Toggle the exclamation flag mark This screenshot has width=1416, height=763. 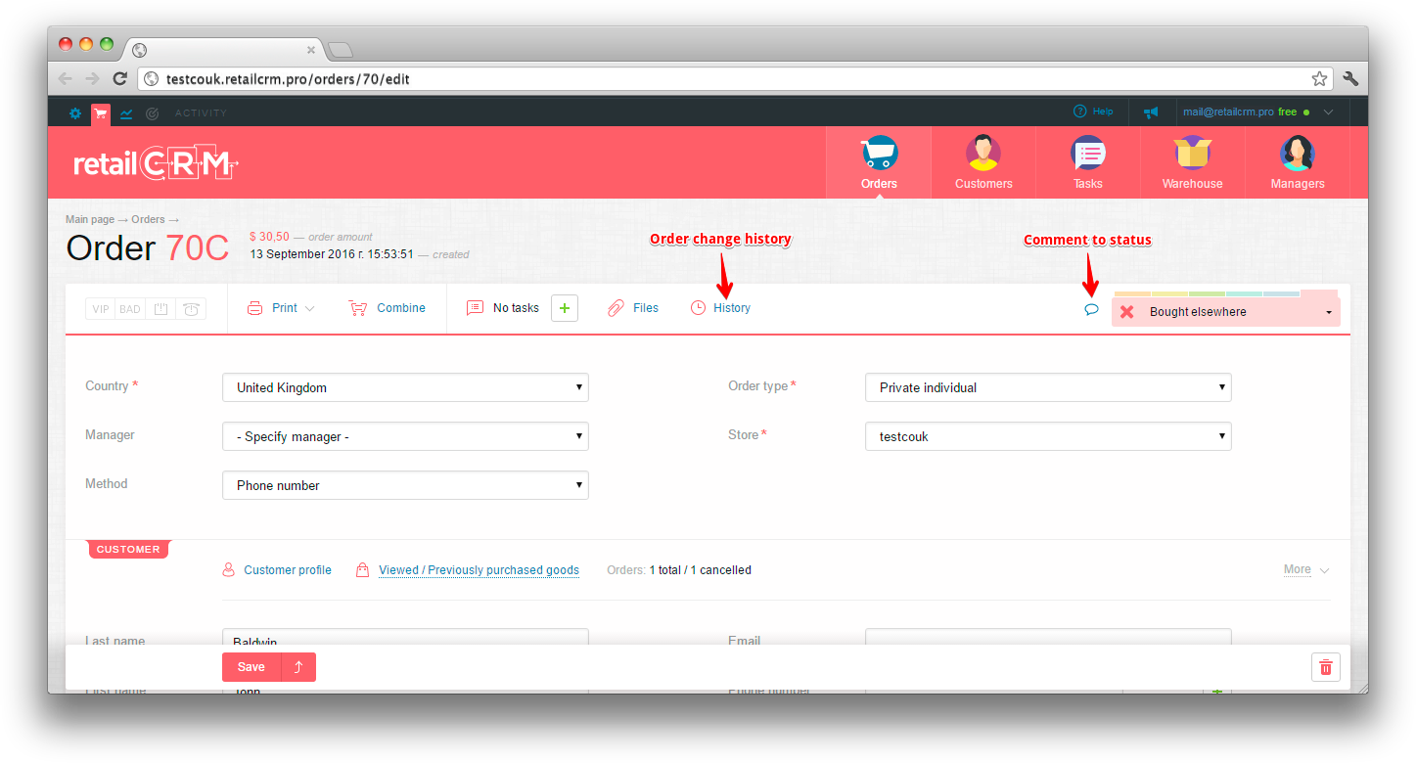click(x=160, y=309)
